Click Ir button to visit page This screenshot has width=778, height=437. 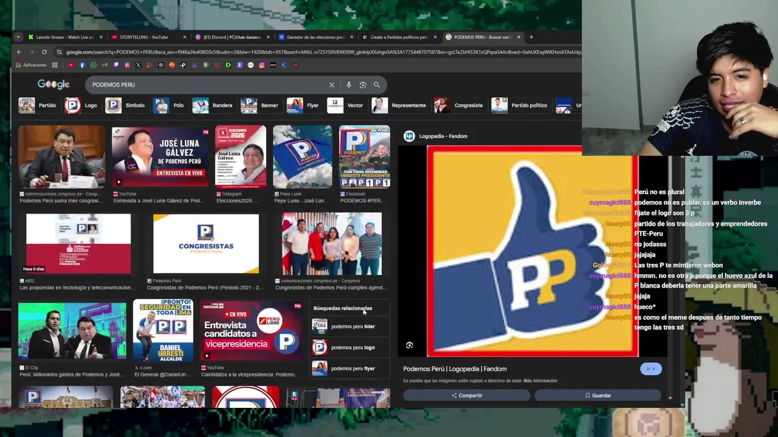coord(650,369)
